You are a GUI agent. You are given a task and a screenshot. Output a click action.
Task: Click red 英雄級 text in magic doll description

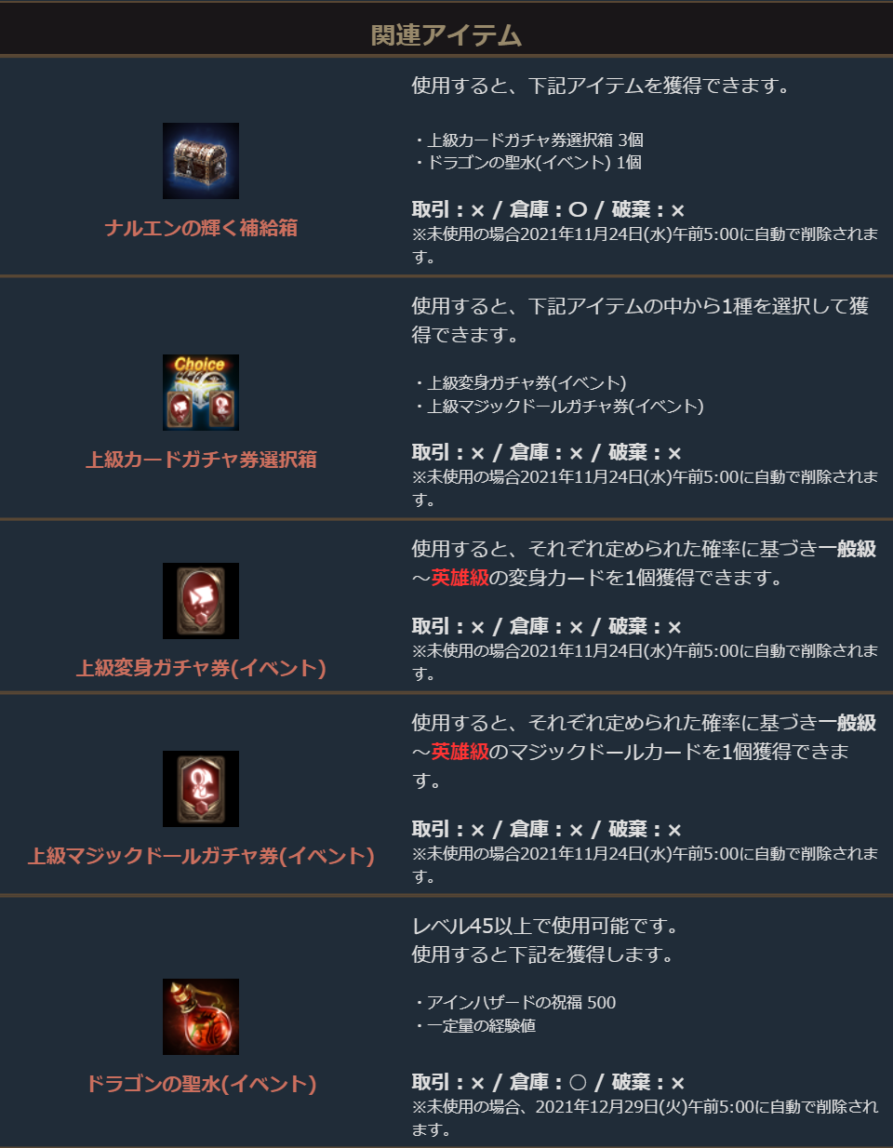click(460, 752)
